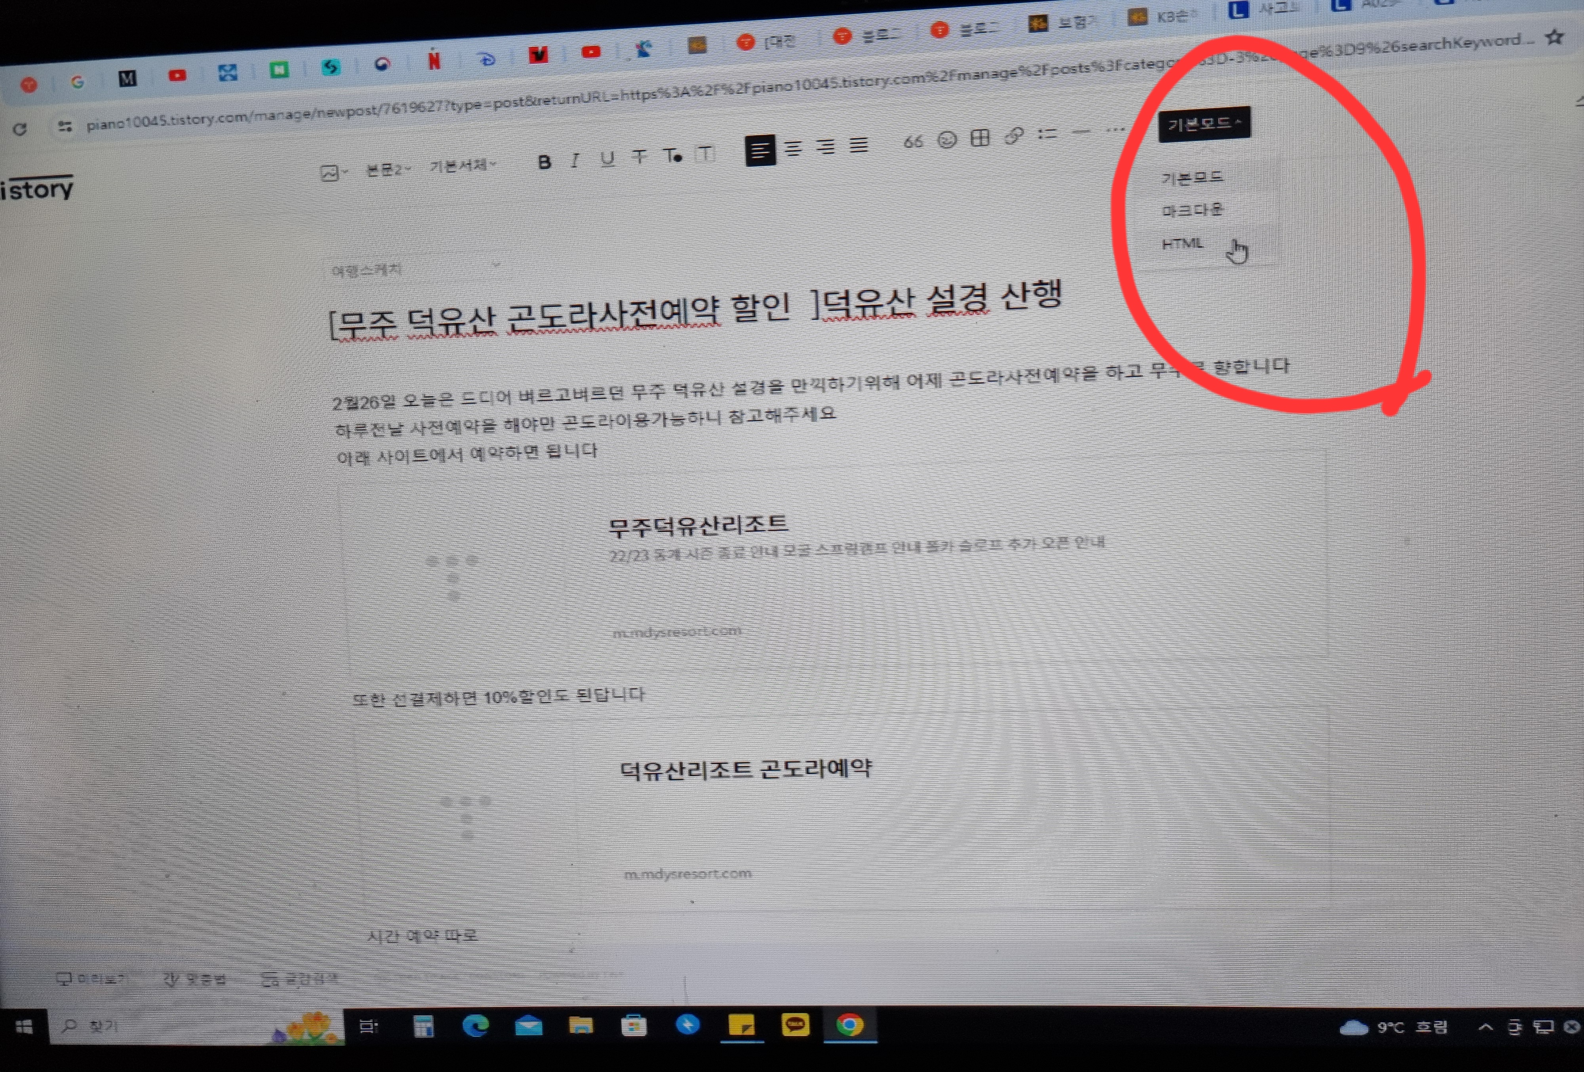
Task: Insert an emoticon
Action: click(x=947, y=140)
